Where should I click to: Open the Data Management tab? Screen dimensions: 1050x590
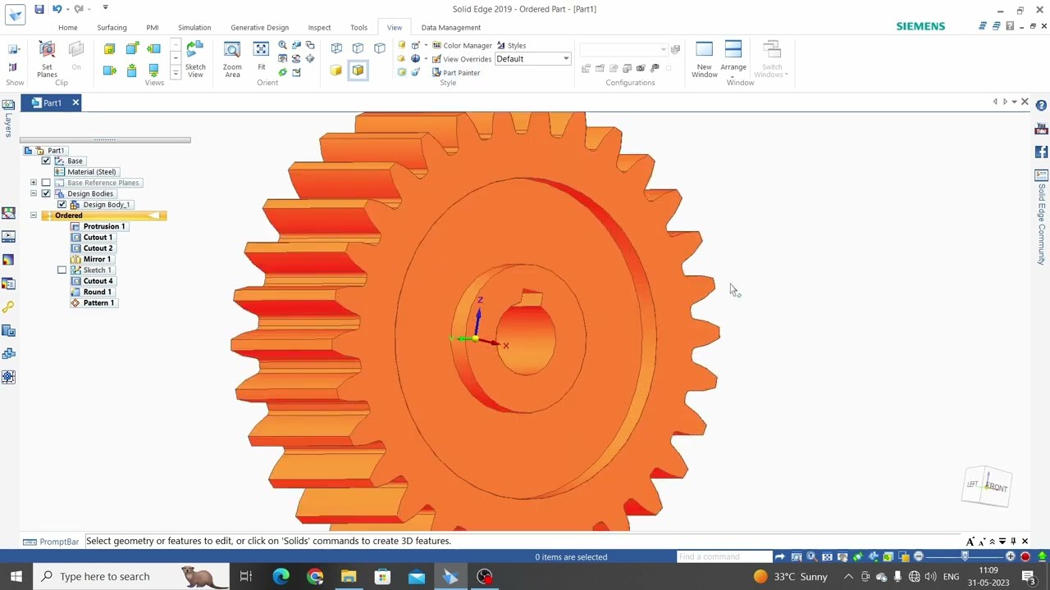[451, 27]
